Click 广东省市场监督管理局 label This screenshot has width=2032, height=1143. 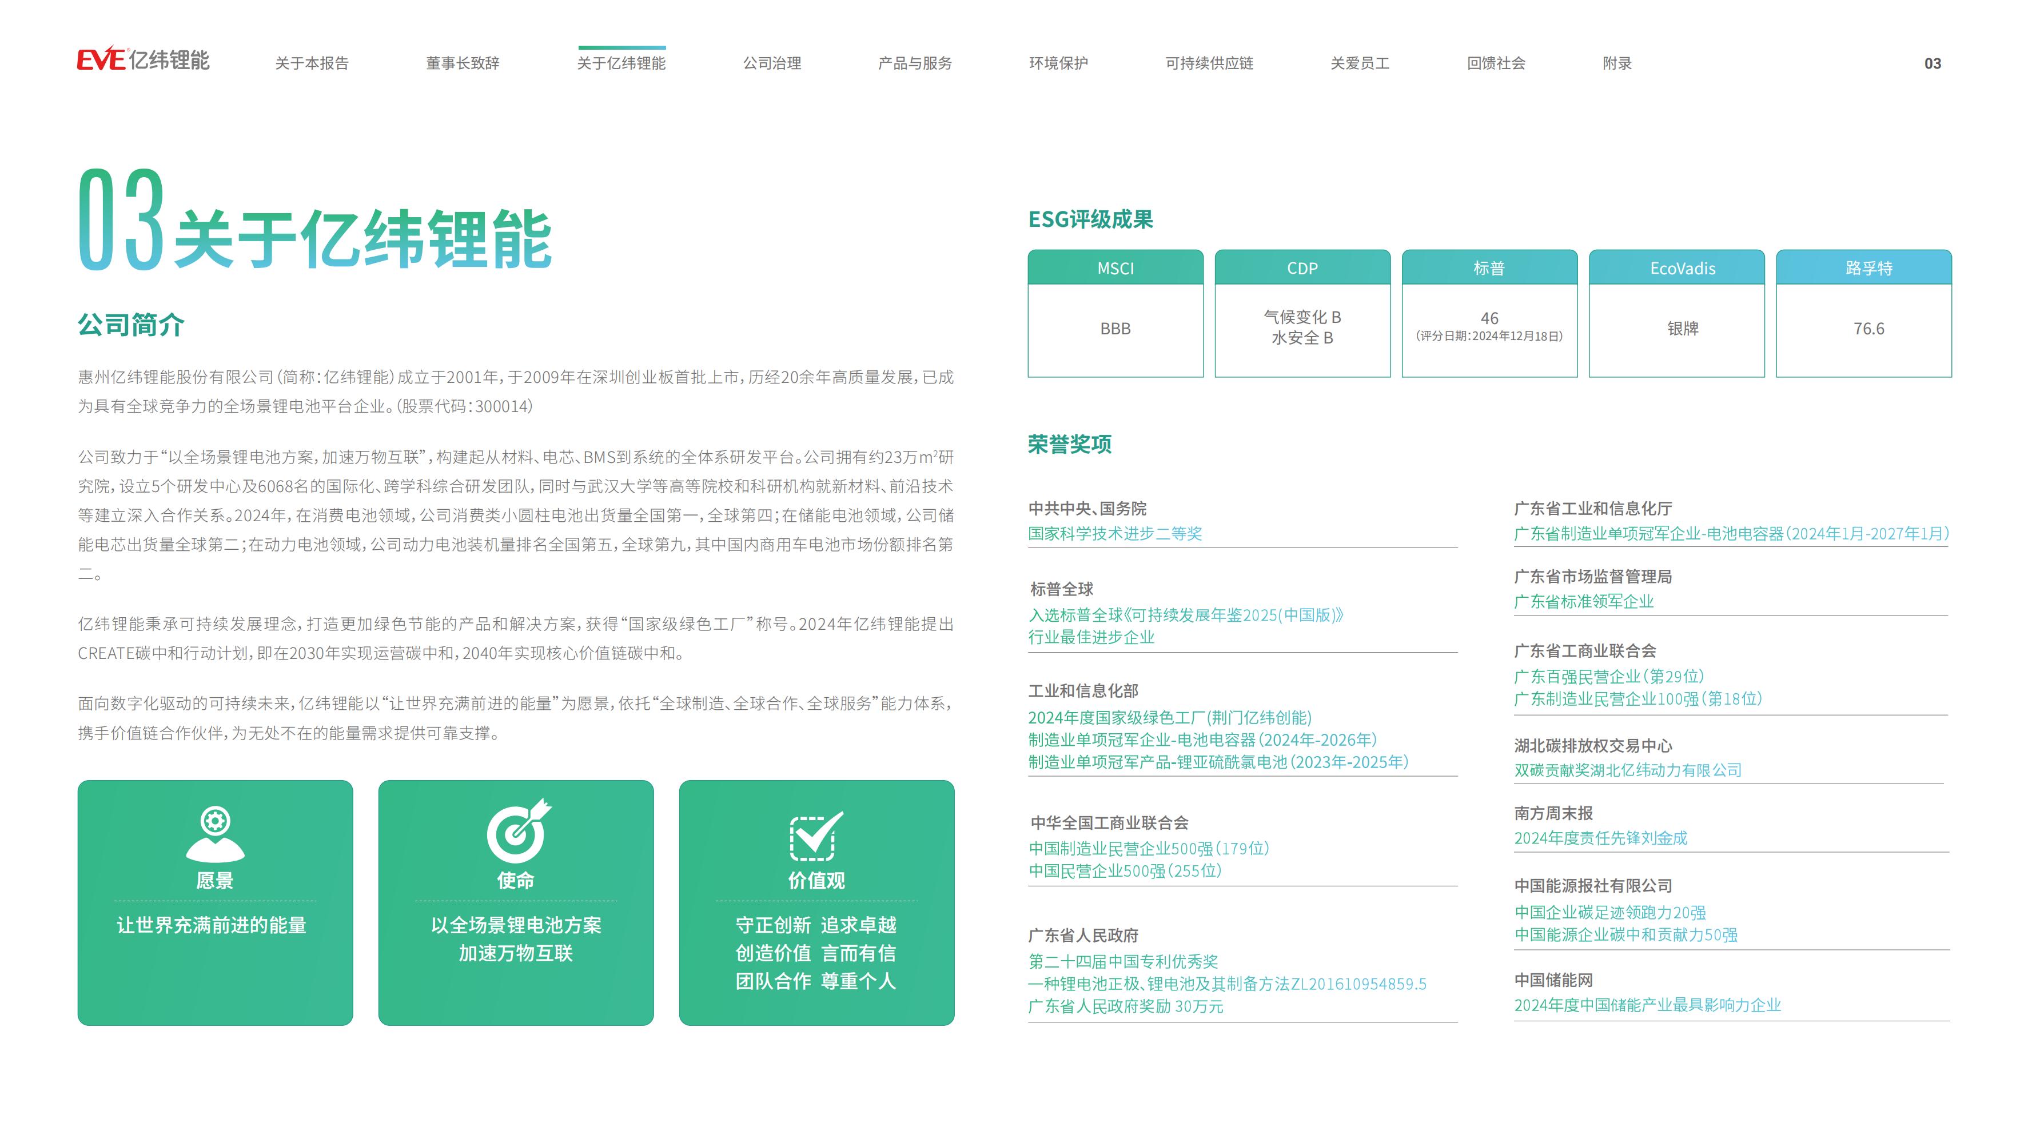(1593, 576)
